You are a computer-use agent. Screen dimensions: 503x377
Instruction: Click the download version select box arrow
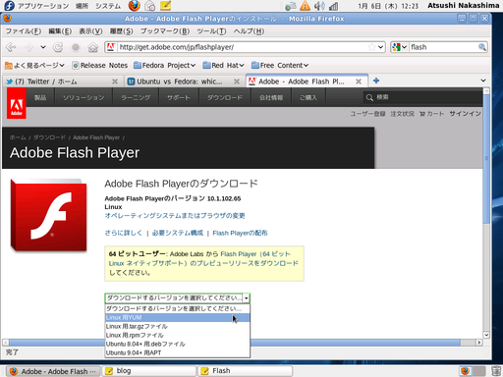(246, 298)
